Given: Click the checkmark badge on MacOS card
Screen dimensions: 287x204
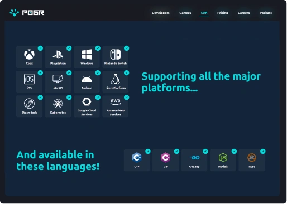Looking at the screenshot, I should coord(69,73).
